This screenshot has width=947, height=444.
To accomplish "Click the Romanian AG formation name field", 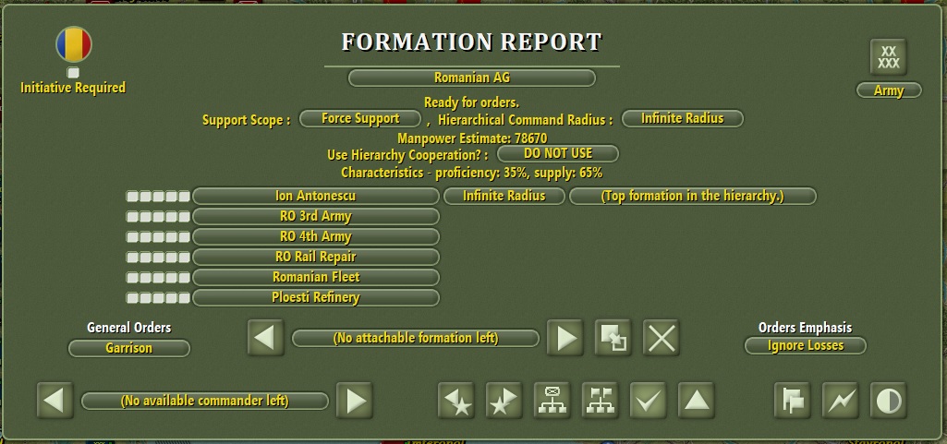I will [x=472, y=78].
